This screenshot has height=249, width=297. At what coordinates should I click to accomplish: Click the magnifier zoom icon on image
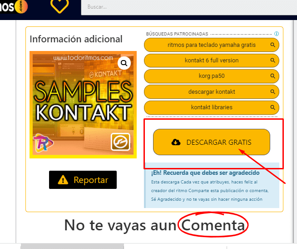(124, 63)
